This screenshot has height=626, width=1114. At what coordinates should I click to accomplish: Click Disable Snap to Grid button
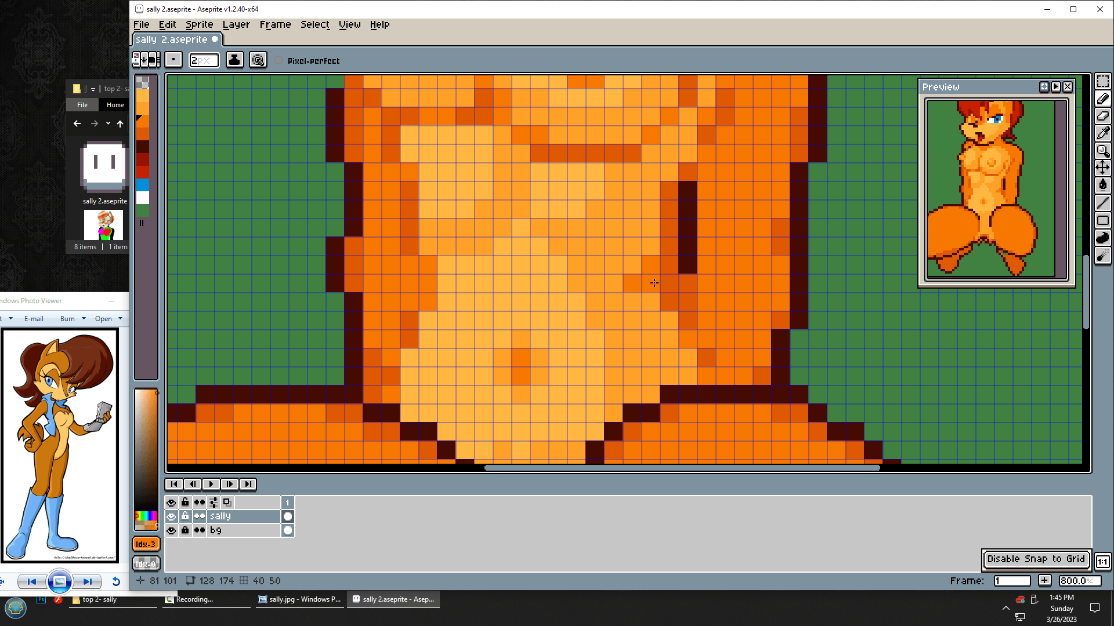(x=1036, y=559)
